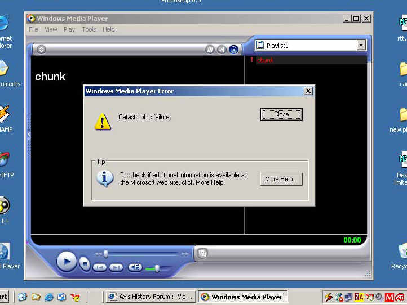Screen dimensions: 407x305
Task: Open Axis History Forum taskbar button
Action: (x=151, y=297)
